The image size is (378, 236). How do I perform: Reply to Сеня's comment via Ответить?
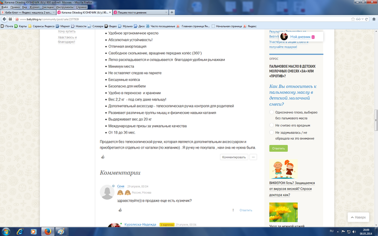pyautogui.click(x=246, y=210)
